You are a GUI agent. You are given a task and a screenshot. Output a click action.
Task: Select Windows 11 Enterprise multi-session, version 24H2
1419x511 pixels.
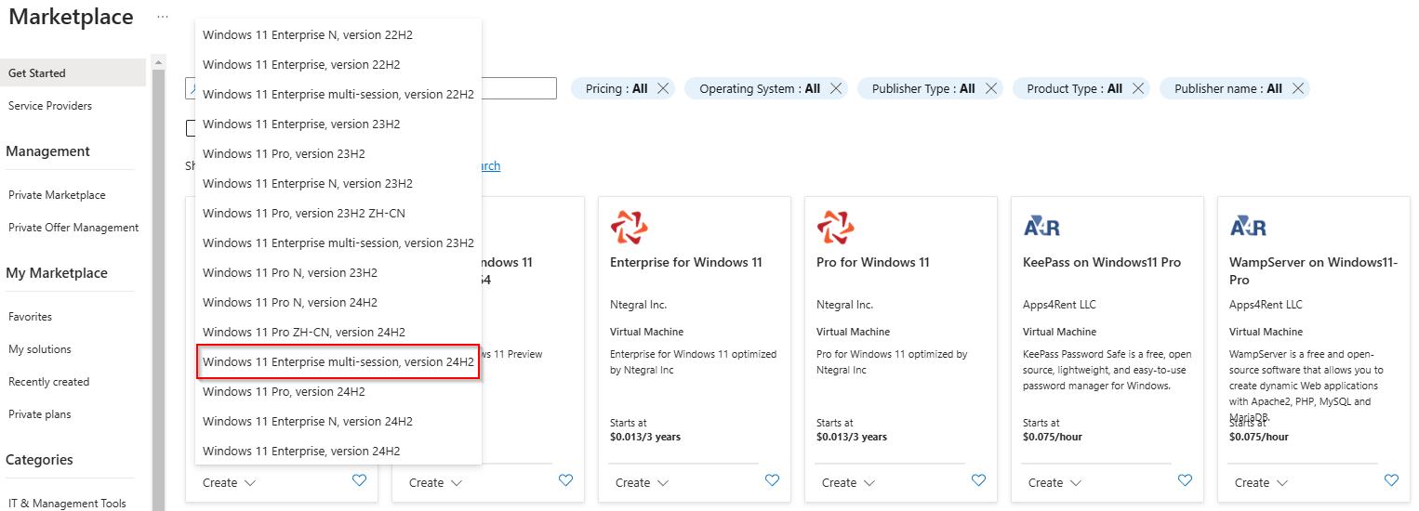[338, 361]
